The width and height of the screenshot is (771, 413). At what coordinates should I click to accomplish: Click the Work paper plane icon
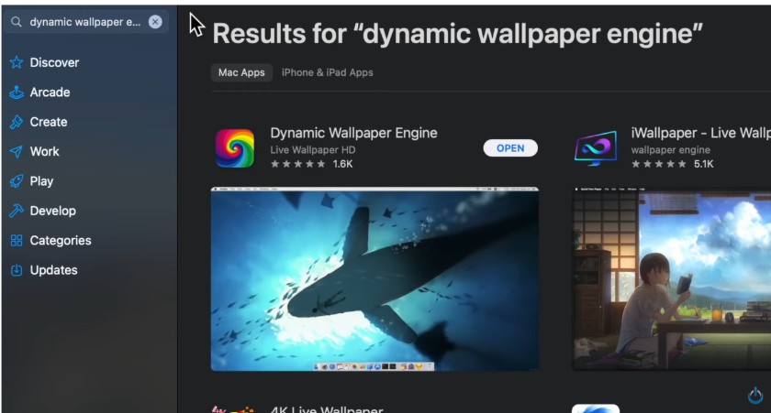(17, 152)
